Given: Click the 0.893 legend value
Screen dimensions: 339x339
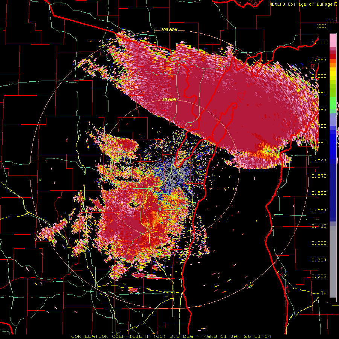Looking at the screenshot, I should point(319,76).
